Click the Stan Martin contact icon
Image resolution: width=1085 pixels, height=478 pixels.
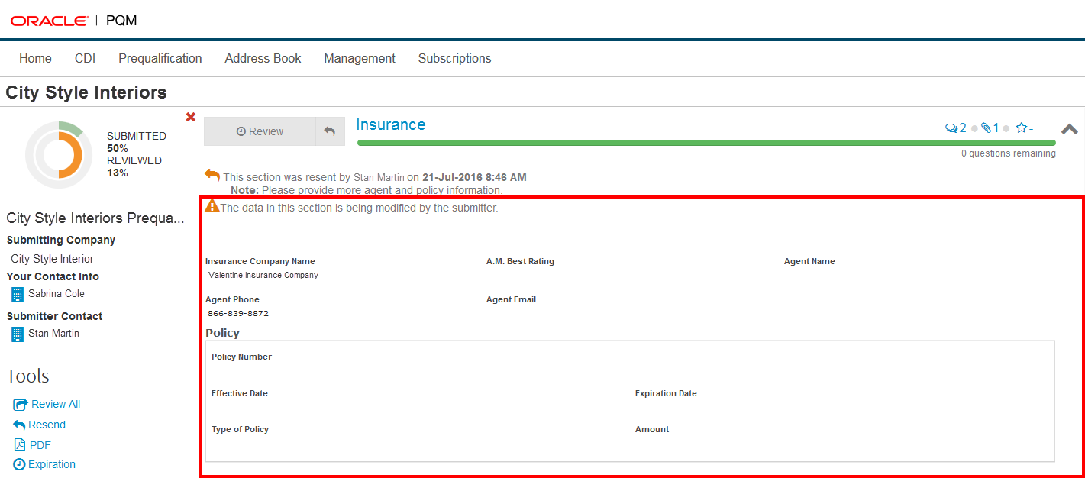coord(18,334)
